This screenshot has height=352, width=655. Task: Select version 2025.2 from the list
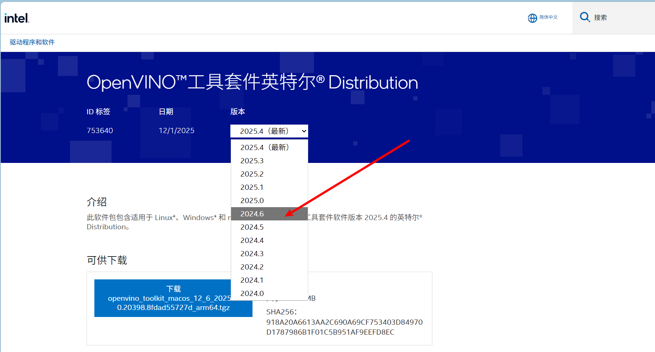tap(269, 174)
